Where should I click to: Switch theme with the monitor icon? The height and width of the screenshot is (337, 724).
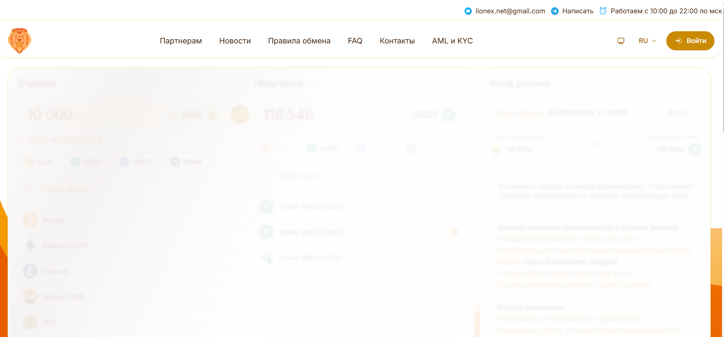(x=621, y=41)
